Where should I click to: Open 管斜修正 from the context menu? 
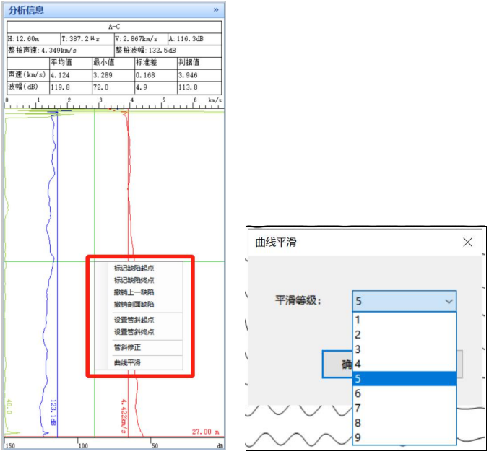(127, 347)
